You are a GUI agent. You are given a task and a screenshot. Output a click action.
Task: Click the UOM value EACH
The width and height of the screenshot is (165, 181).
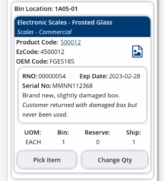[x=33, y=142]
